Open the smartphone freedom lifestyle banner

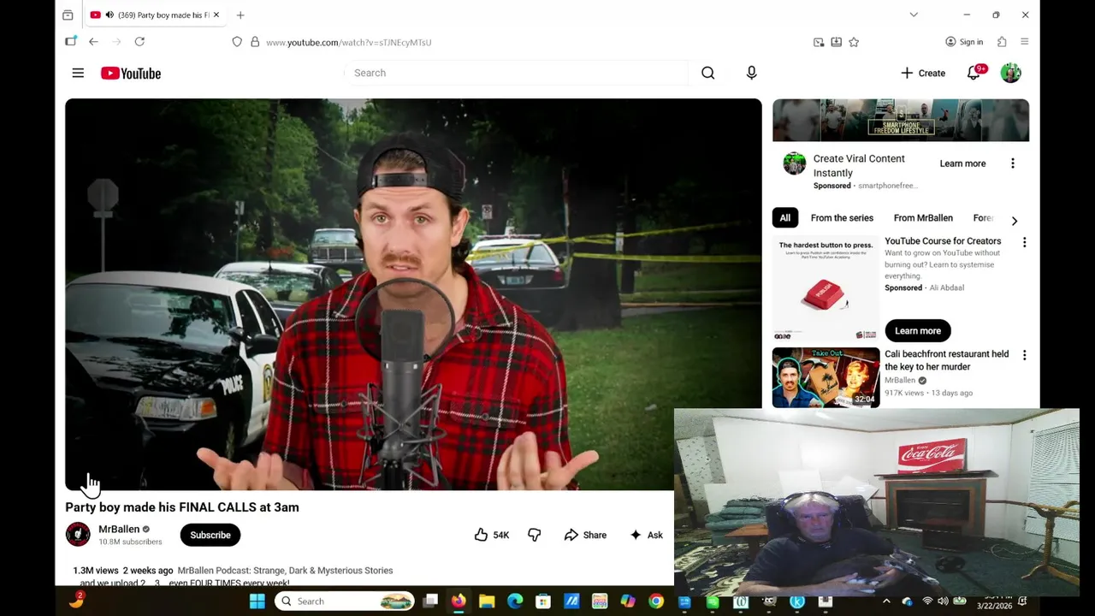pyautogui.click(x=901, y=121)
